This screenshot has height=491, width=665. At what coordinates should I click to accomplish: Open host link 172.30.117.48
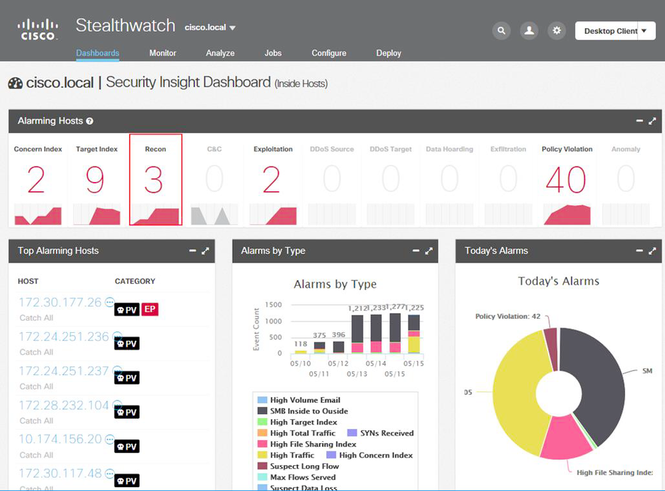[x=60, y=473]
